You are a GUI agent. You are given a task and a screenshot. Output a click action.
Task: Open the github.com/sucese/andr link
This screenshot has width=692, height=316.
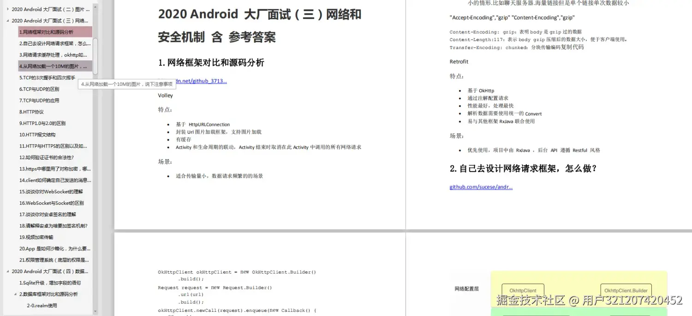[x=481, y=187]
